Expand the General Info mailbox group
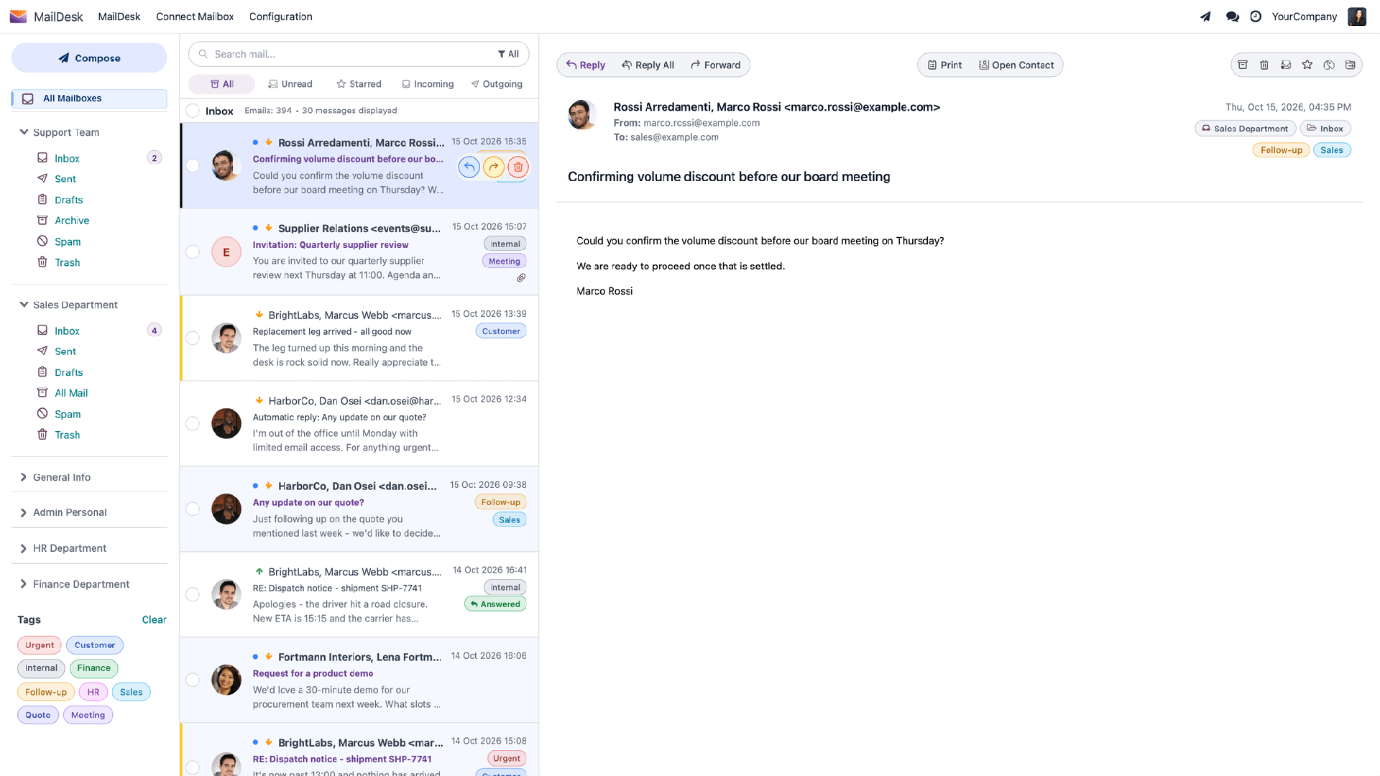Image resolution: width=1380 pixels, height=776 pixels. tap(24, 477)
